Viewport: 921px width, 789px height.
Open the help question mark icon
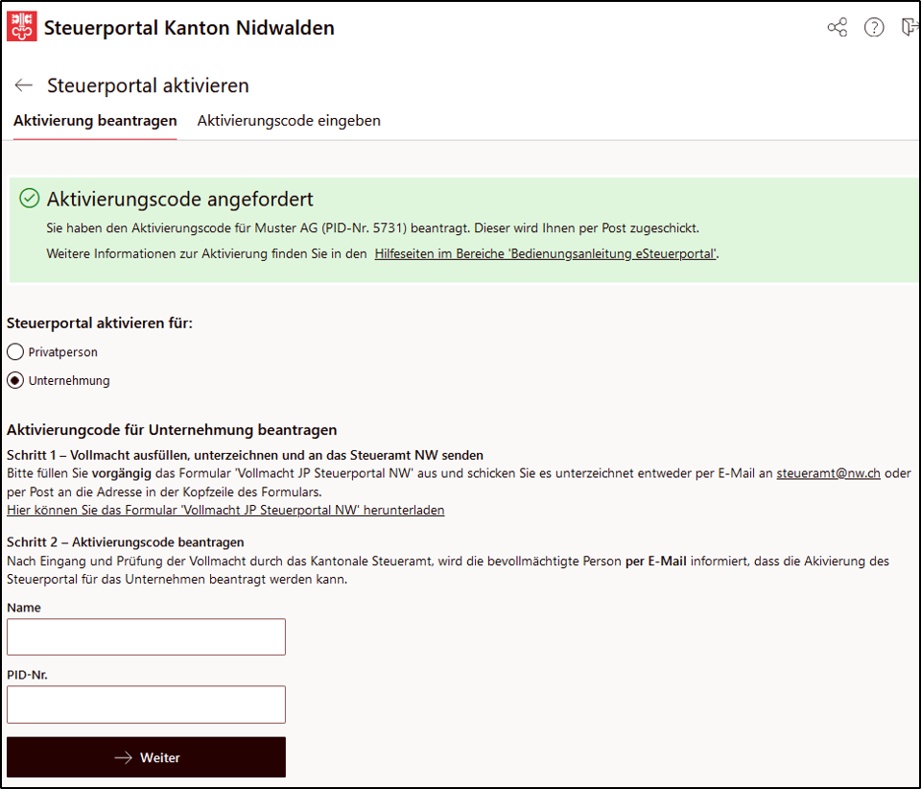[874, 27]
